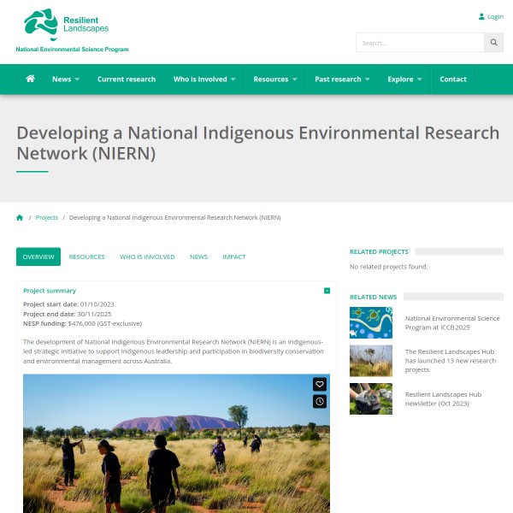Open the Who is involved dropdown
The height and width of the screenshot is (513, 513).
[x=204, y=80]
